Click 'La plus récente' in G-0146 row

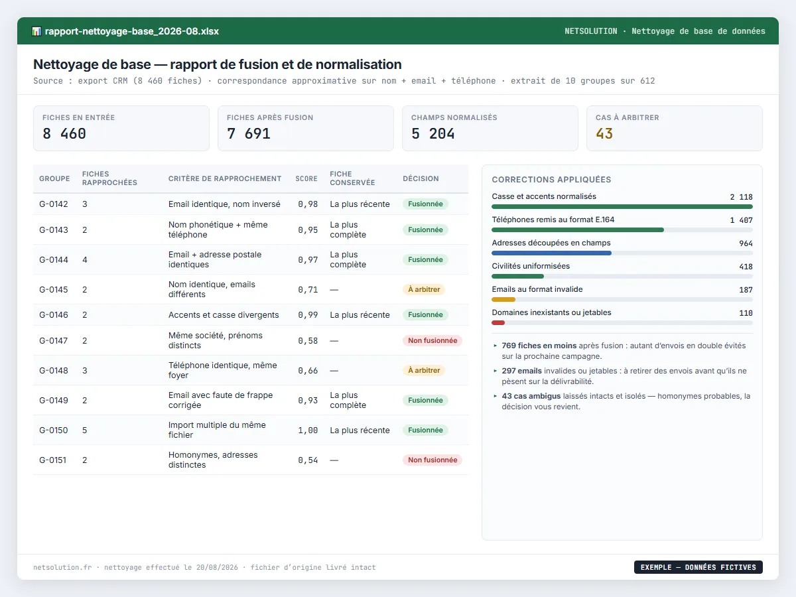click(360, 314)
